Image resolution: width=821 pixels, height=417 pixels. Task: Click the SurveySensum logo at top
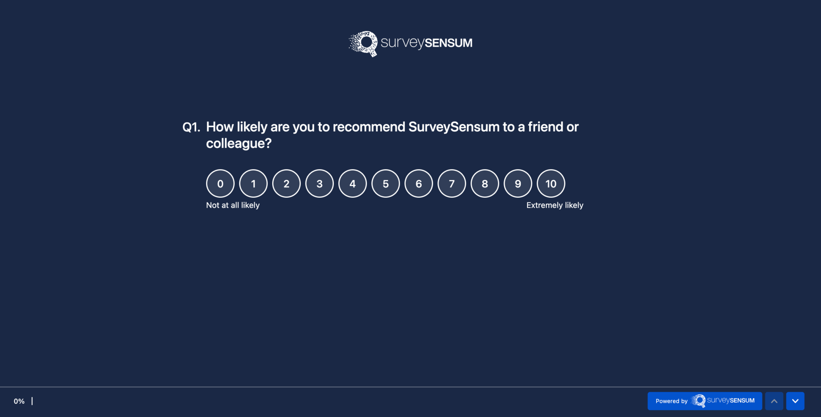tap(410, 44)
